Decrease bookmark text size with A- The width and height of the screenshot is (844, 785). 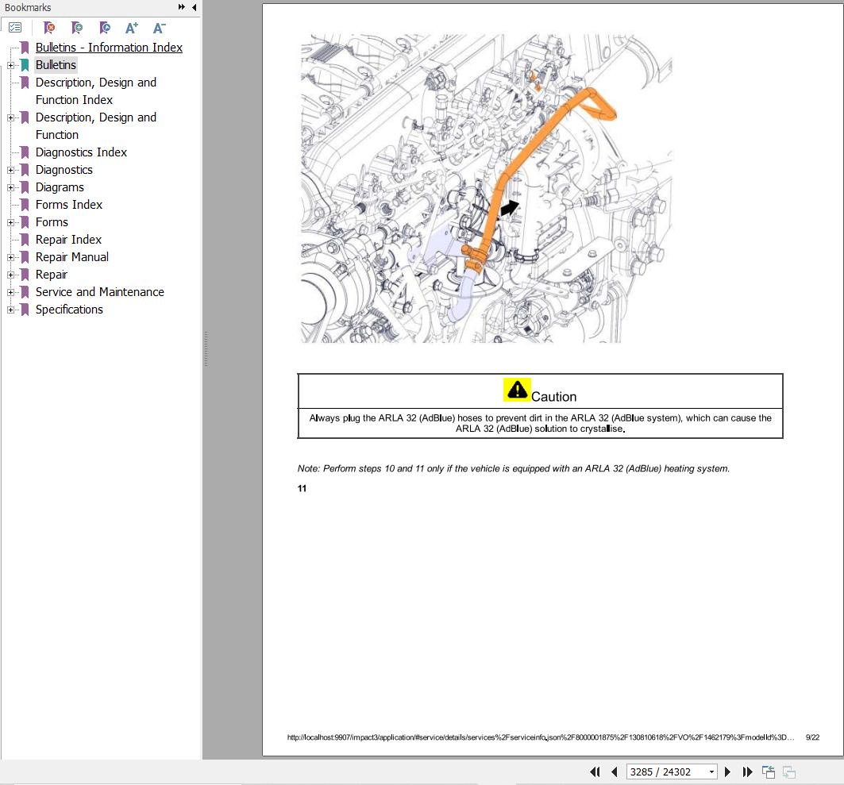click(159, 28)
